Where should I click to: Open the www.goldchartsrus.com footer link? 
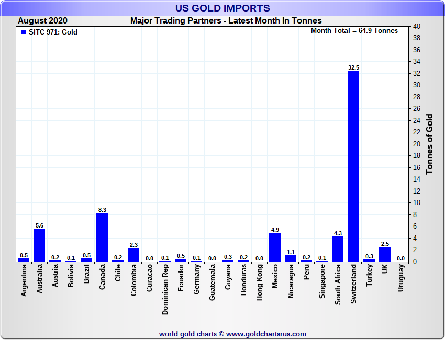[x=266, y=334]
